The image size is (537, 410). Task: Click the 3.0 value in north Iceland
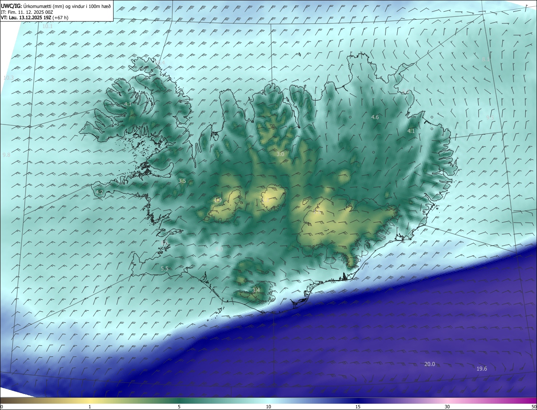point(280,154)
